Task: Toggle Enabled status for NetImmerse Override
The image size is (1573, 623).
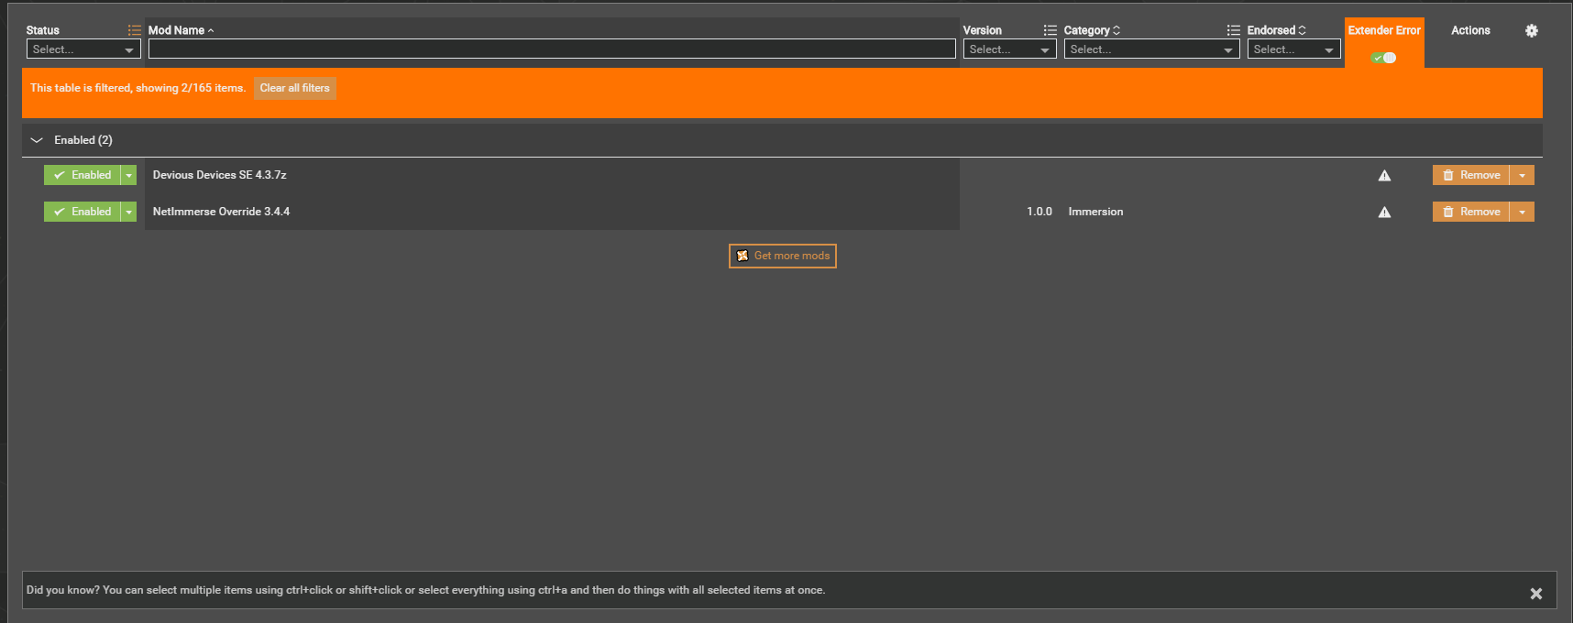Action: point(82,212)
